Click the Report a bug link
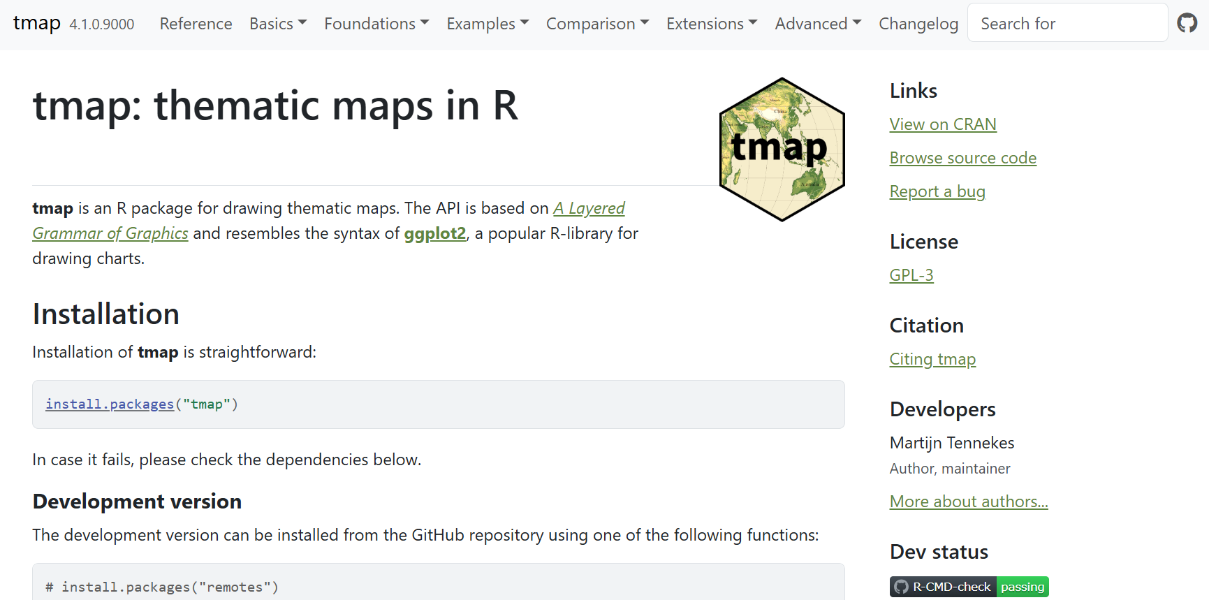Viewport: 1209px width, 600px height. point(937,191)
